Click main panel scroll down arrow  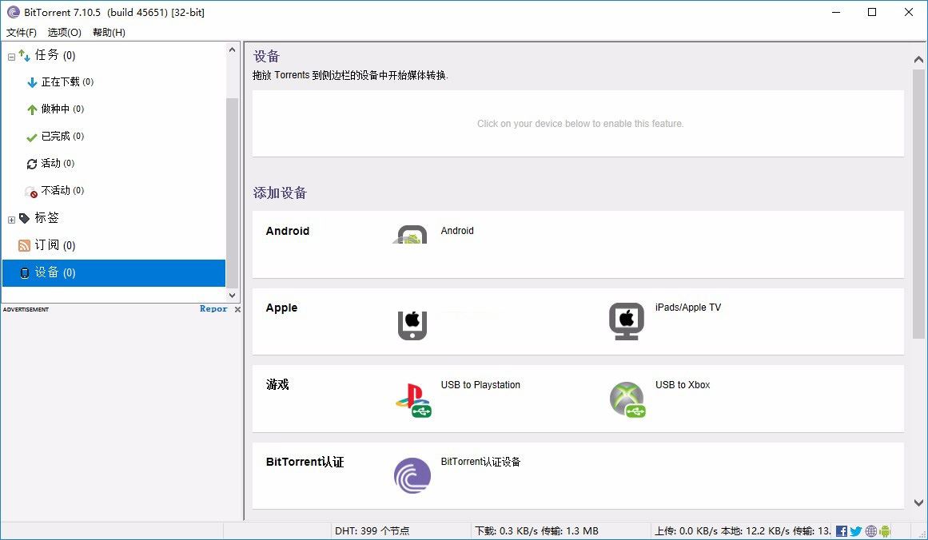(x=918, y=502)
